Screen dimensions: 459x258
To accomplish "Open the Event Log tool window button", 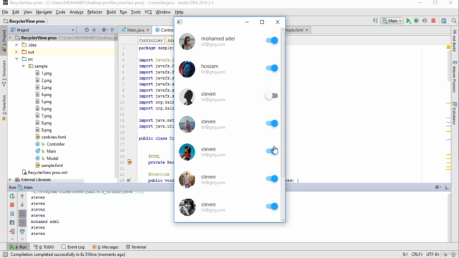I will point(73,247).
